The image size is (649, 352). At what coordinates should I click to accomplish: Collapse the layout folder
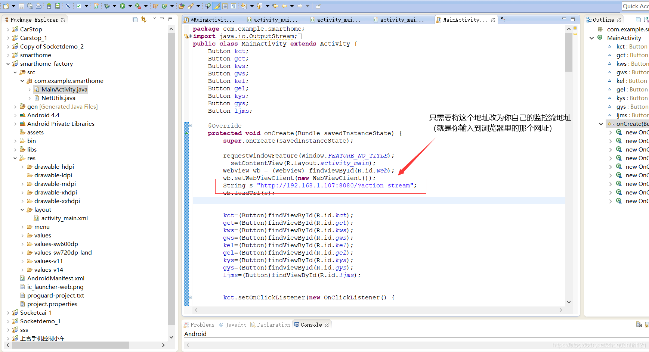pos(22,209)
